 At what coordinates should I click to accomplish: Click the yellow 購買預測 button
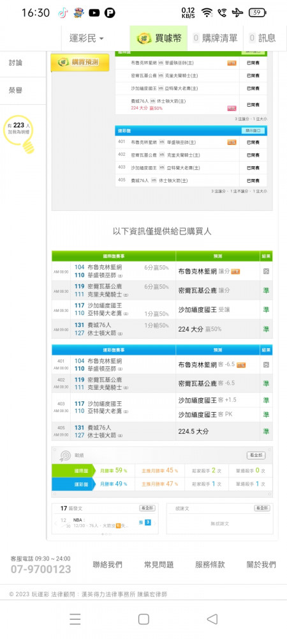[x=80, y=63]
